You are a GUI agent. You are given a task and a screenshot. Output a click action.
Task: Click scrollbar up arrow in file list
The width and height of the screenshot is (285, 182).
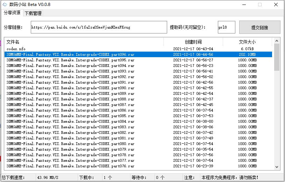(x=277, y=41)
